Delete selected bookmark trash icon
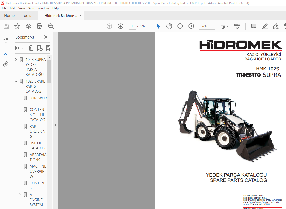 click(31, 48)
